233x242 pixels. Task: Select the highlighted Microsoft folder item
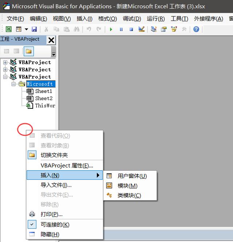(41, 84)
